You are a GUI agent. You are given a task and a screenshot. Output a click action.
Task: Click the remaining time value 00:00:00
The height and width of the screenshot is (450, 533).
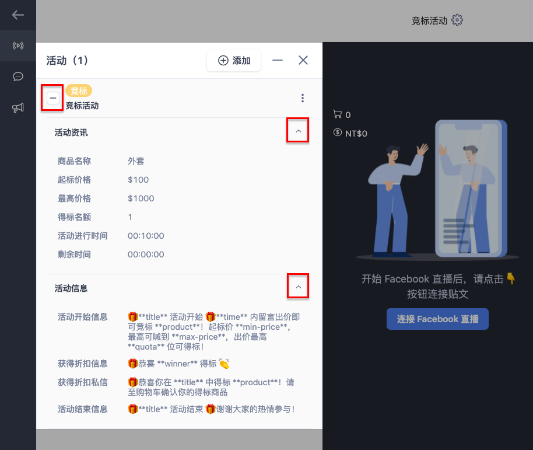[146, 254]
